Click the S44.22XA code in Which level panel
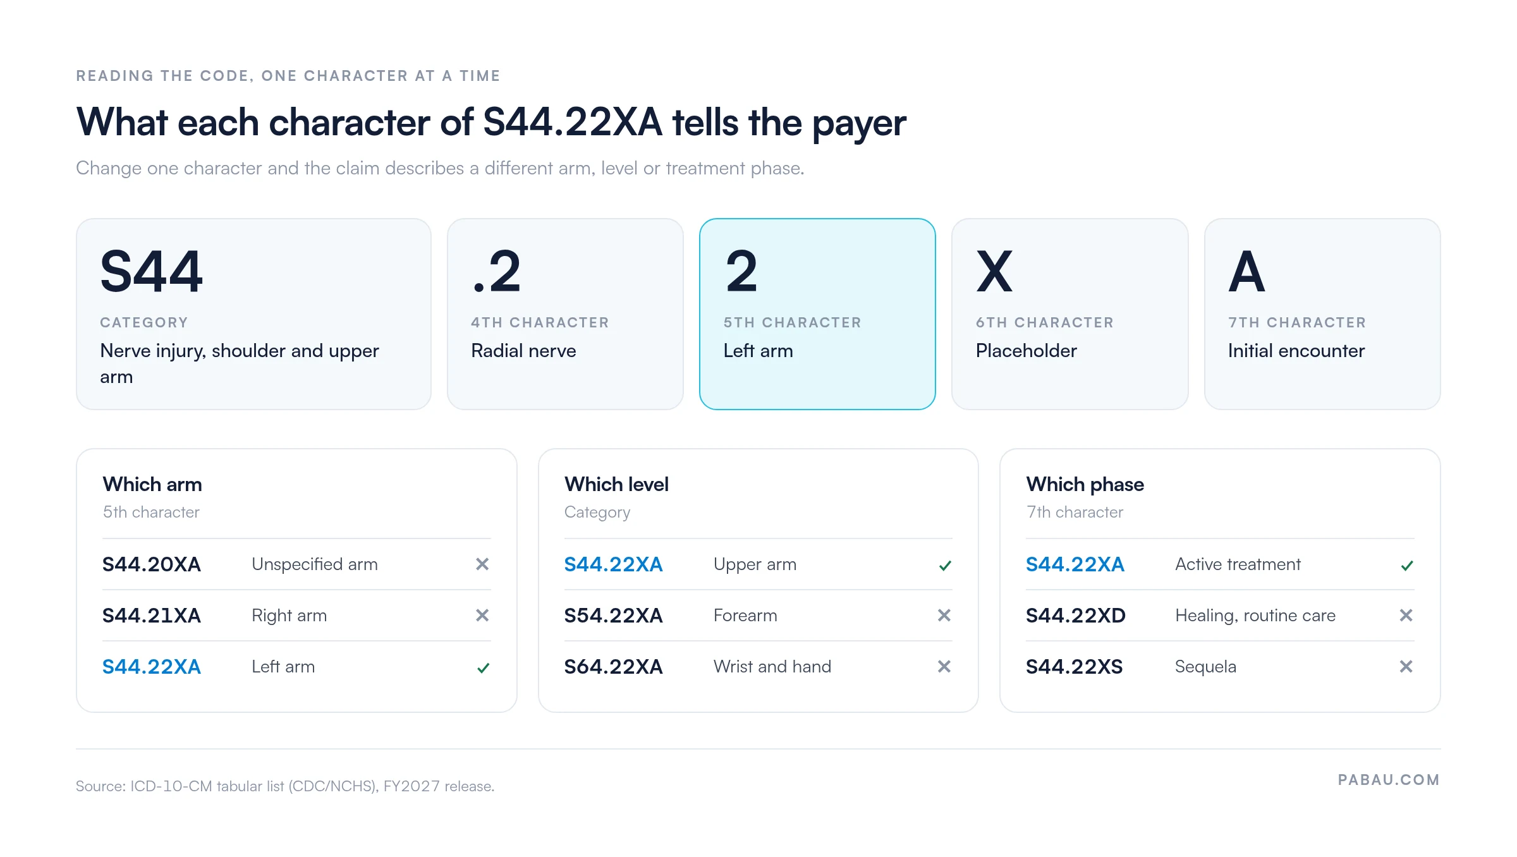This screenshot has height=857, width=1517. [x=613, y=564]
